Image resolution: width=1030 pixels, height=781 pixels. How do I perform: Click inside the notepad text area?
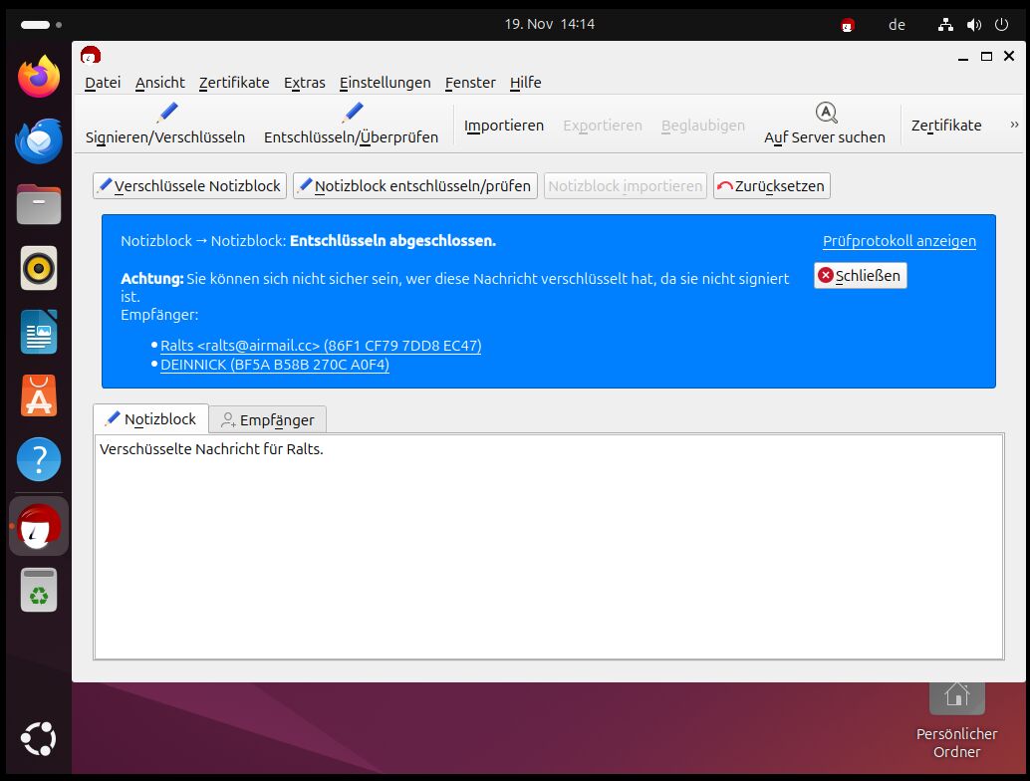pos(548,548)
